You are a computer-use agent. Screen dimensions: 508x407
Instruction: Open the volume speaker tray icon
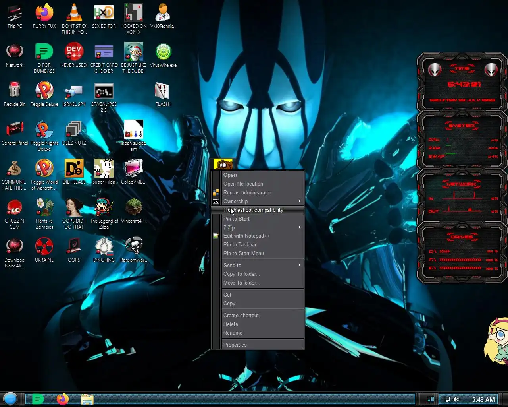pos(456,399)
